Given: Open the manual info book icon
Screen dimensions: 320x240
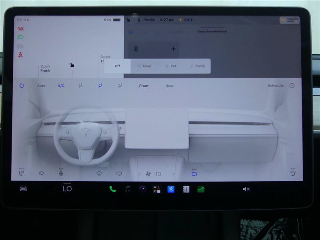Looking at the screenshot, I should pos(186,189).
